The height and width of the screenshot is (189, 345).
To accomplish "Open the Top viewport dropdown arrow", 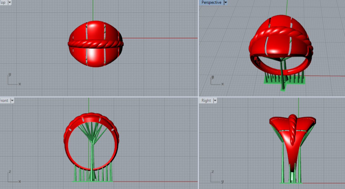I will [x=10, y=3].
